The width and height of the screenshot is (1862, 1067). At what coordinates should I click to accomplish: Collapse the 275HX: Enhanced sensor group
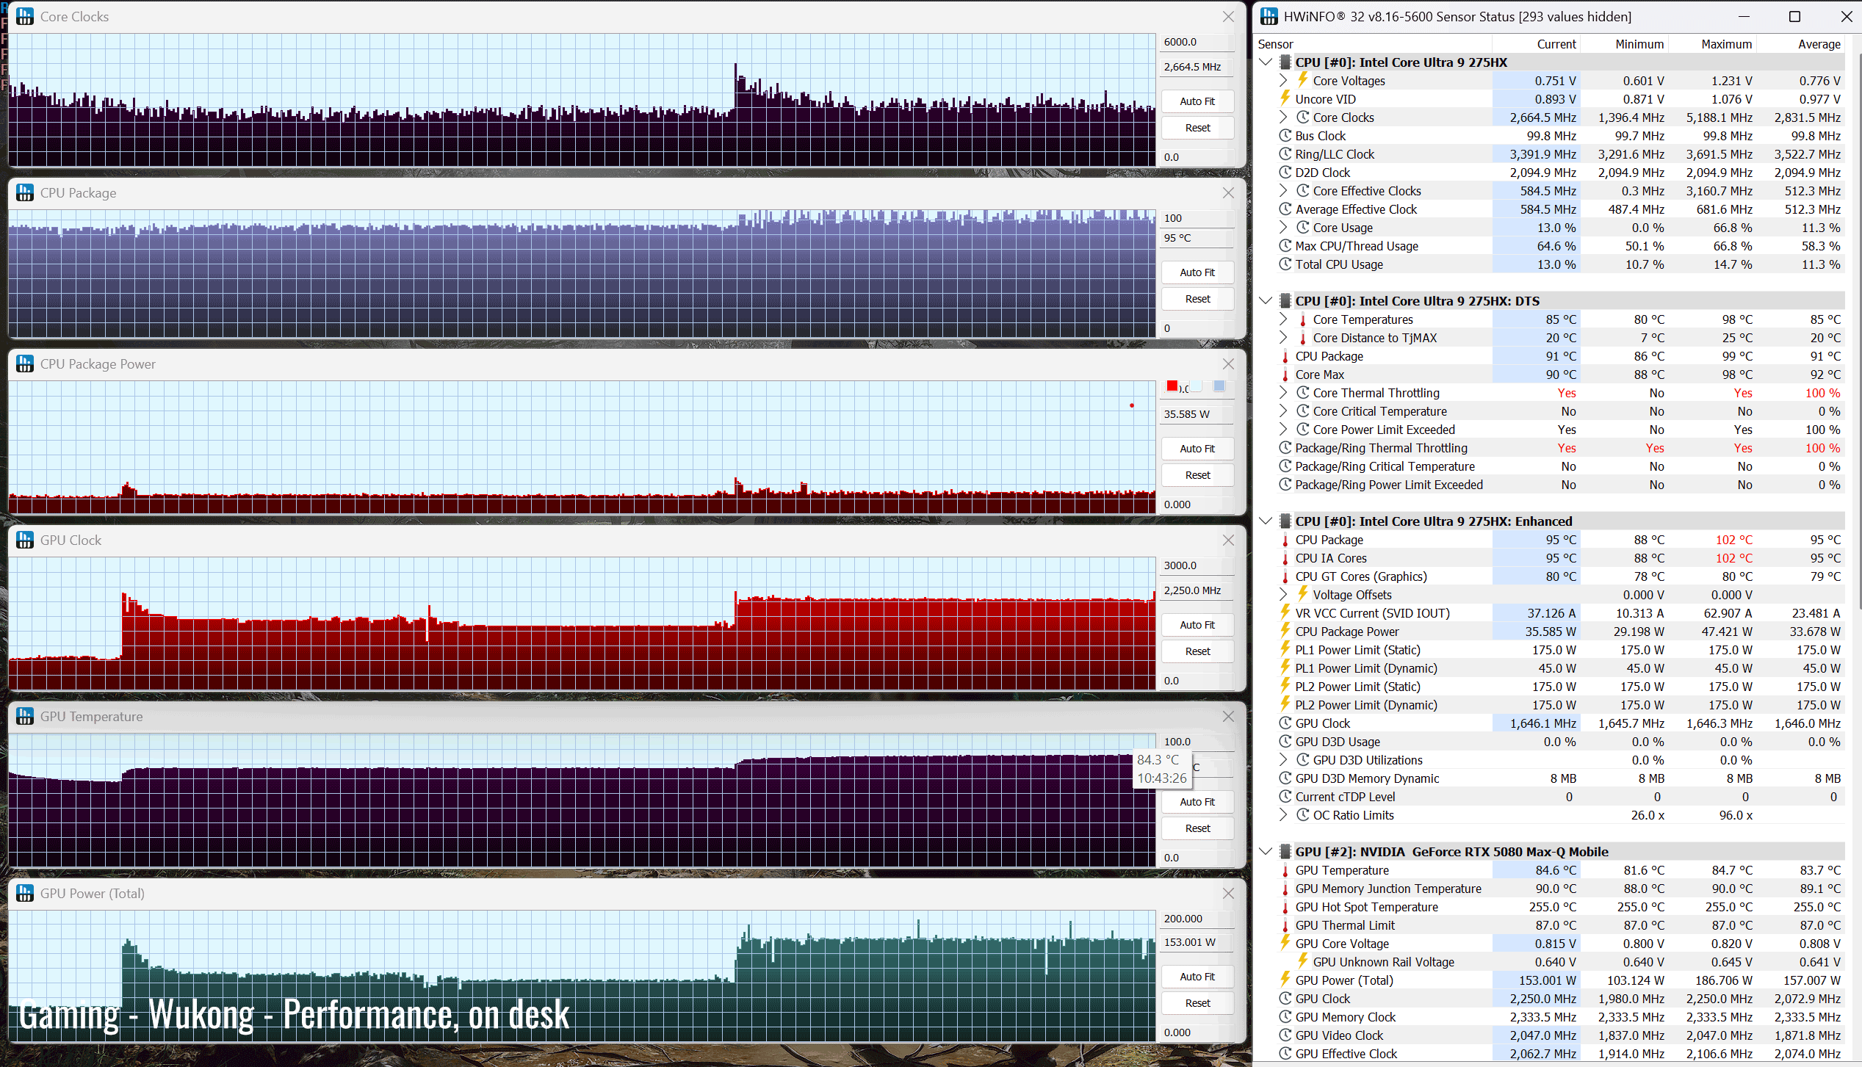[1266, 521]
